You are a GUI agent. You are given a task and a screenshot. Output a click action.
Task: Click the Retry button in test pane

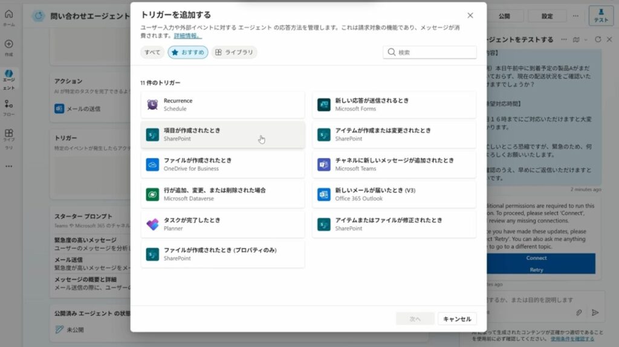(536, 270)
